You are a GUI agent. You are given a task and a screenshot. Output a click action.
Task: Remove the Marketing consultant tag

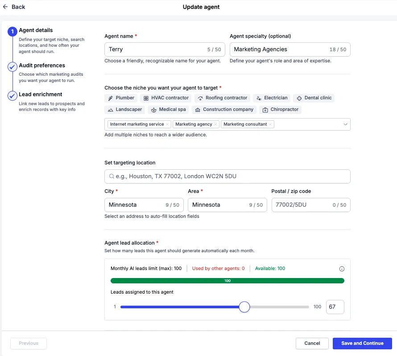[270, 124]
